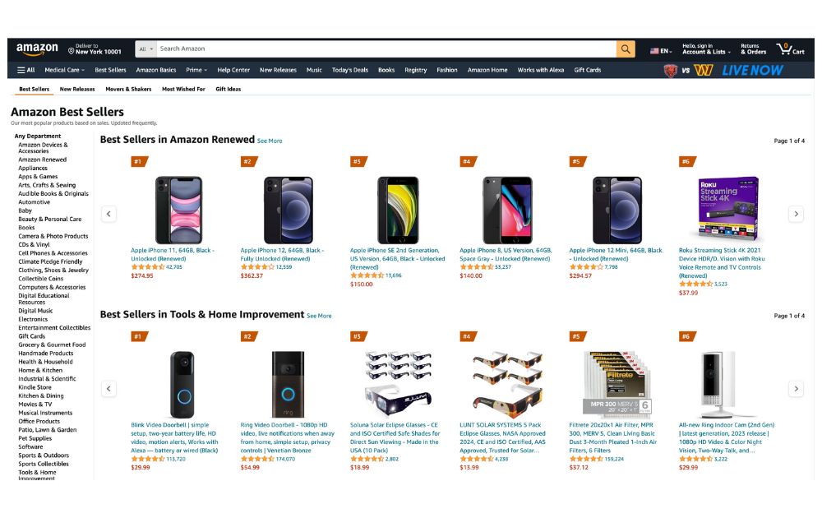Click the US flag language icon
The width and height of the screenshot is (822, 518).
(653, 49)
